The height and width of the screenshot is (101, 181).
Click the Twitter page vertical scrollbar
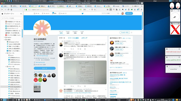[x=143, y=20]
